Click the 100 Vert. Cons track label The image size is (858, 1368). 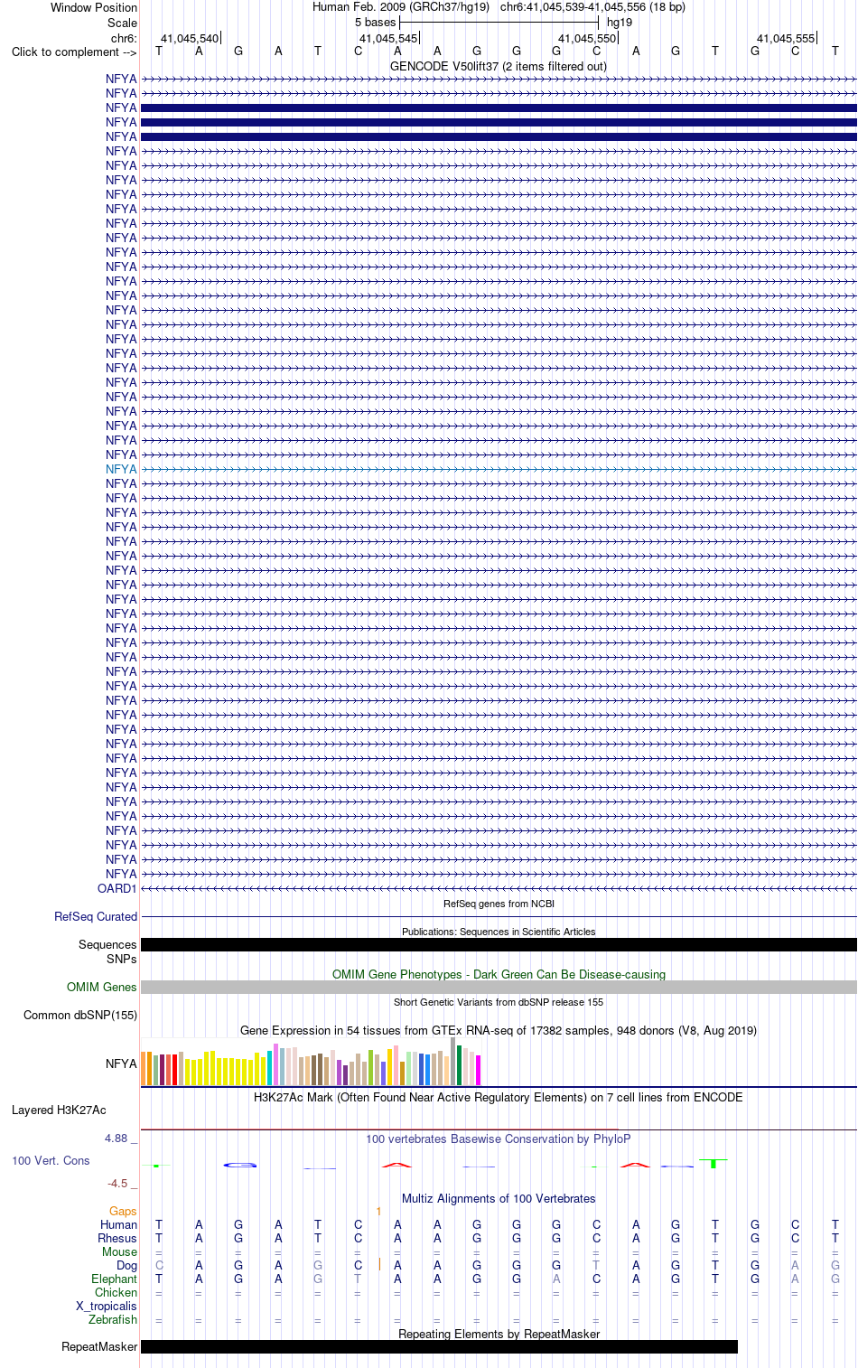(51, 1160)
